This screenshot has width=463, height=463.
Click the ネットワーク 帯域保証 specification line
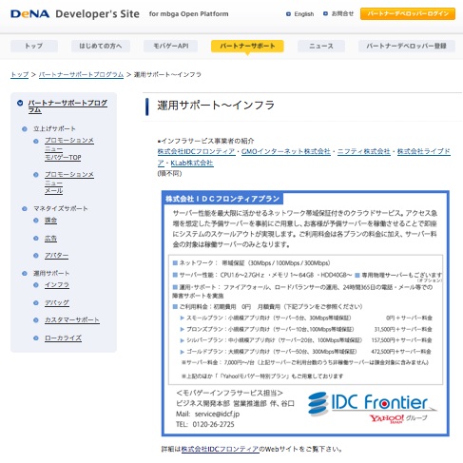pos(252,263)
